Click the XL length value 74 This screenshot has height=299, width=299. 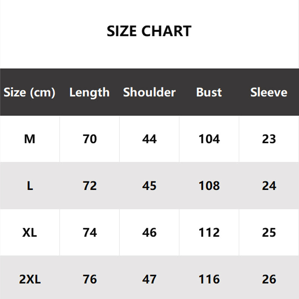click(90, 232)
